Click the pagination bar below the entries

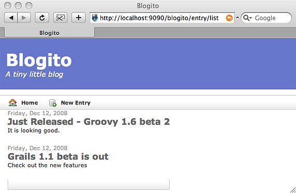88,185
